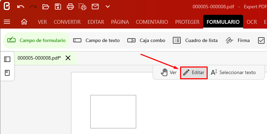Print the document with the printer icon
The width and height of the screenshot is (267, 134).
point(70,7)
